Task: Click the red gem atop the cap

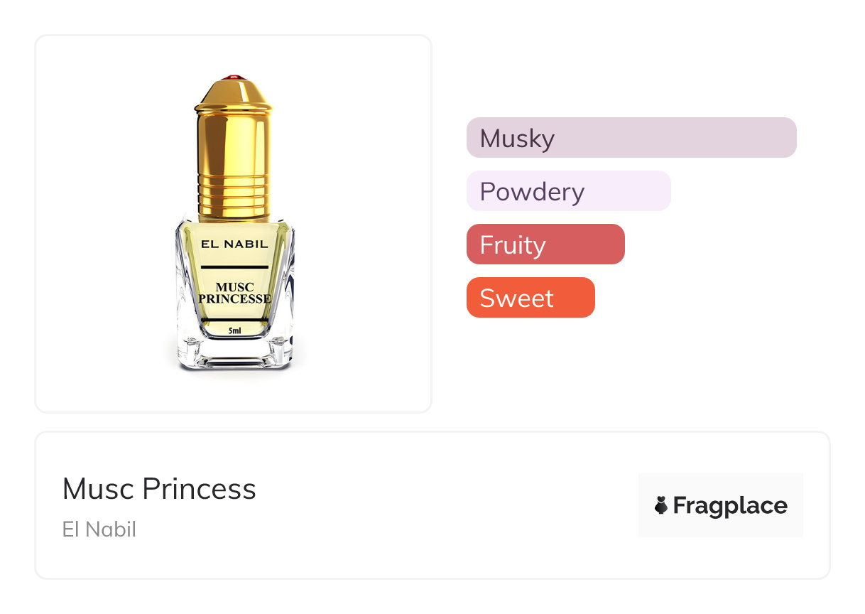Action: [x=234, y=77]
